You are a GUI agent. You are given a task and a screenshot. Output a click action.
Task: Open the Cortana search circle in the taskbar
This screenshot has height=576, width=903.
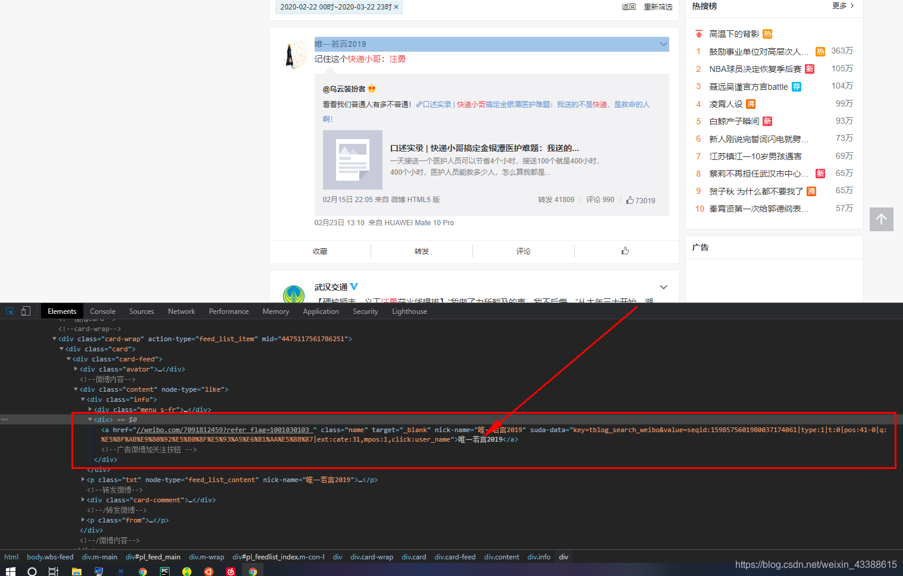[32, 571]
